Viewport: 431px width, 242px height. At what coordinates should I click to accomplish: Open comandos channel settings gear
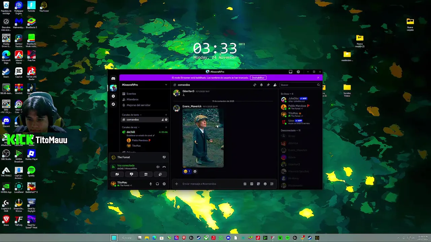coord(166,120)
